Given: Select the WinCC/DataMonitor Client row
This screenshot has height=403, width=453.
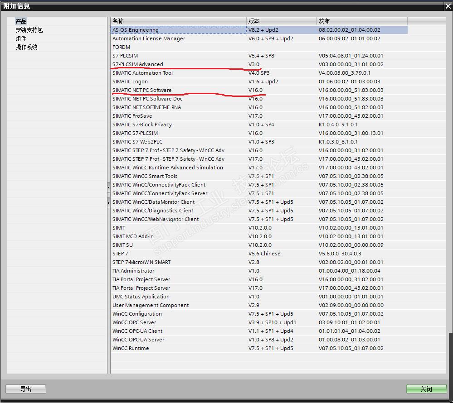Looking at the screenshot, I should click(x=259, y=202).
